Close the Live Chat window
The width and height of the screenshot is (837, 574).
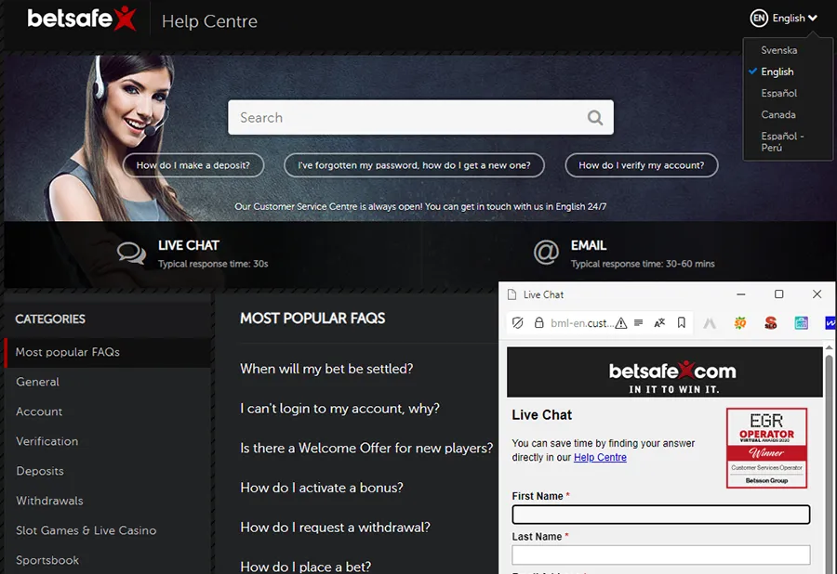tap(817, 294)
